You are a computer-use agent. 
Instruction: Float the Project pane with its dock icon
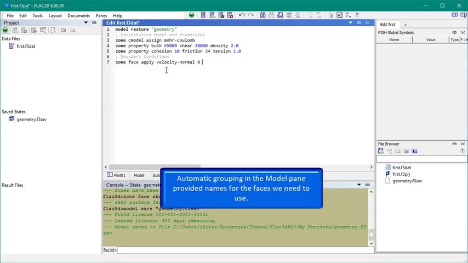(94, 22)
